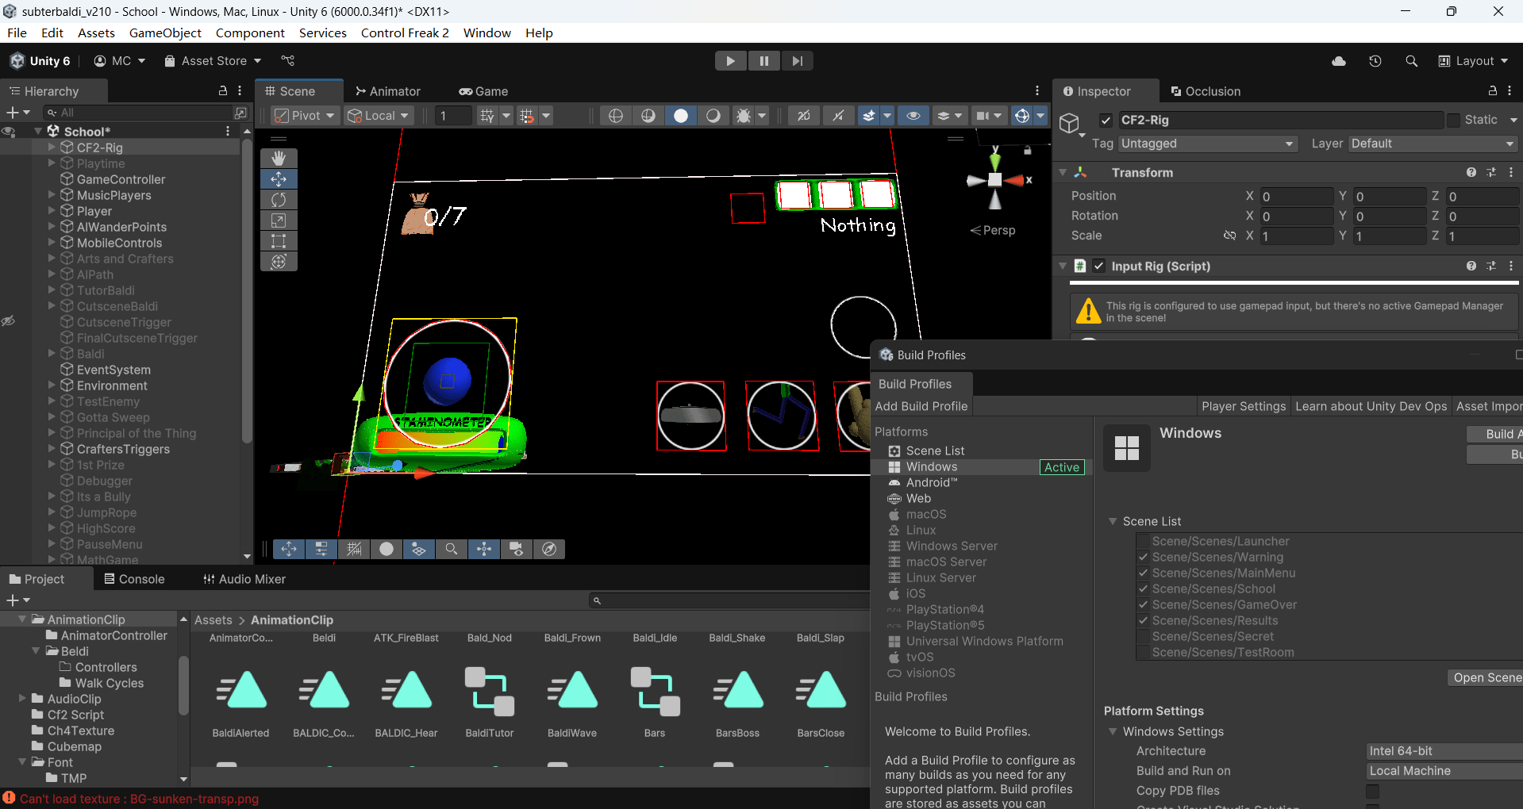This screenshot has width=1523, height=809.
Task: Enable Scene/Scenes/Secret in Scene List
Action: pyautogui.click(x=1143, y=636)
